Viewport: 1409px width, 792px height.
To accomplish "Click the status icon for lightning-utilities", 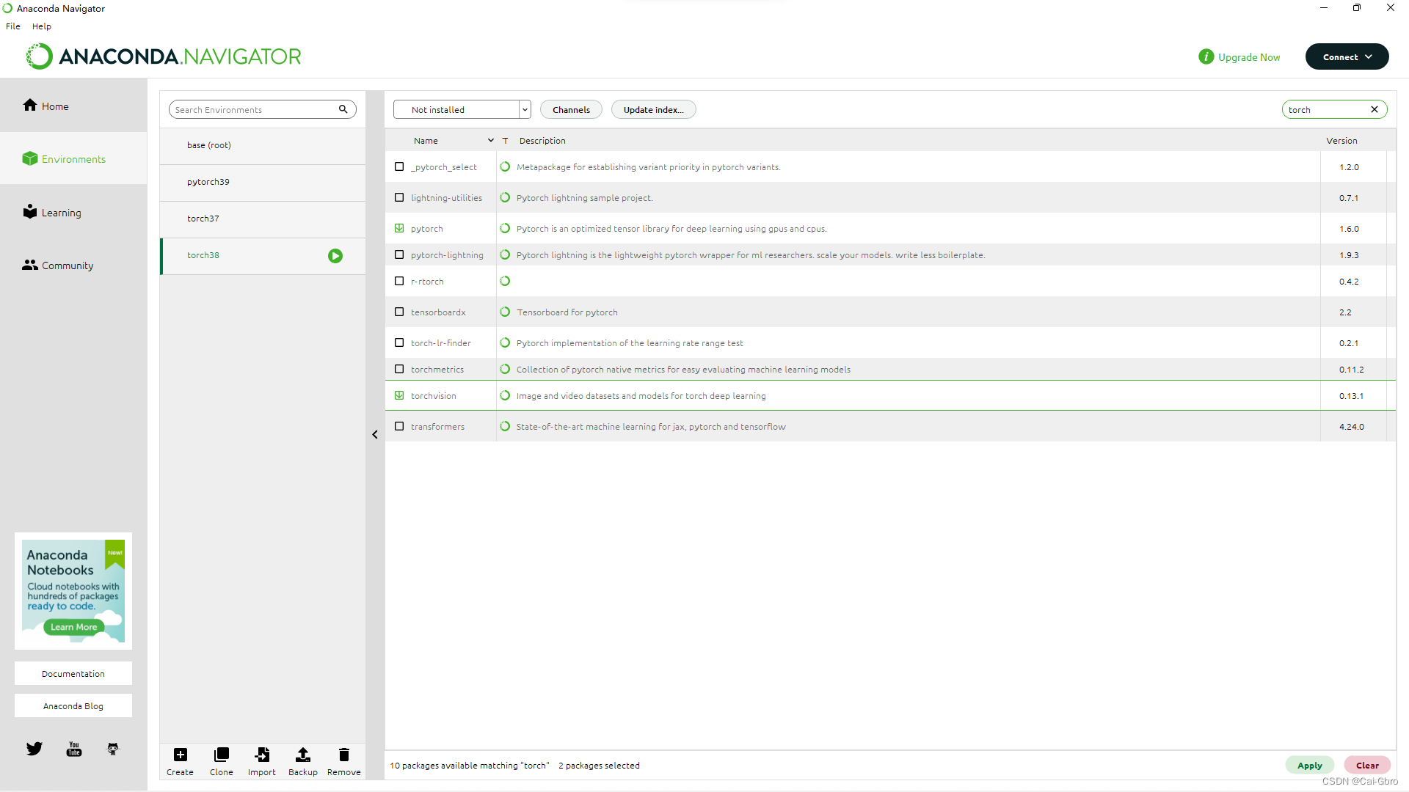I will coord(505,197).
